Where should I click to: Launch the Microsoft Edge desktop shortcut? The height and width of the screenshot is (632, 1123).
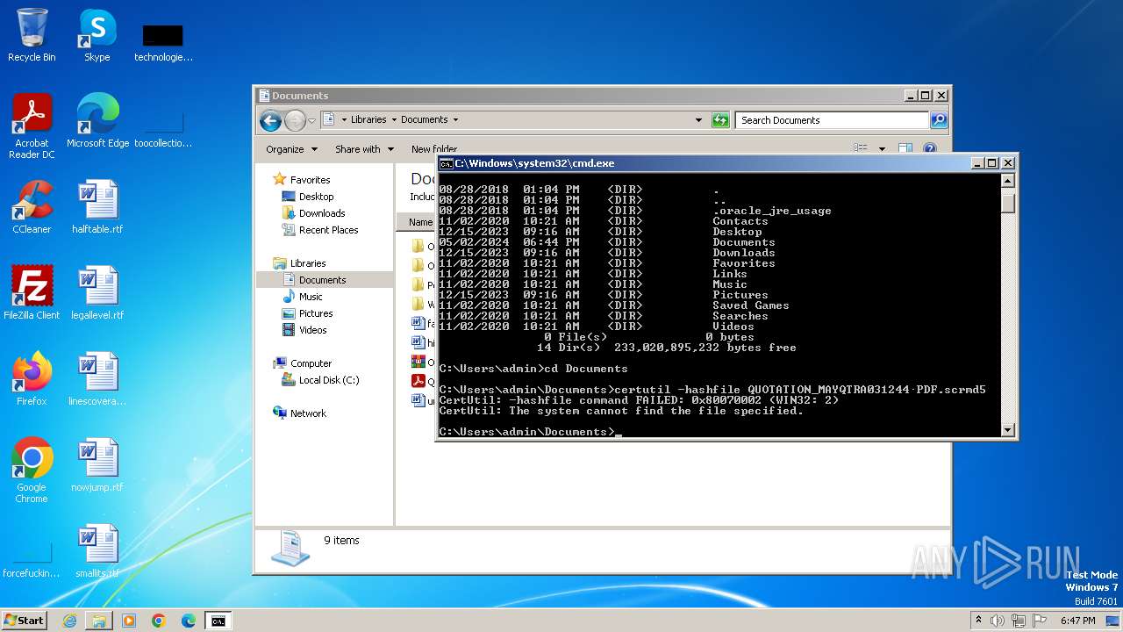coord(97,121)
